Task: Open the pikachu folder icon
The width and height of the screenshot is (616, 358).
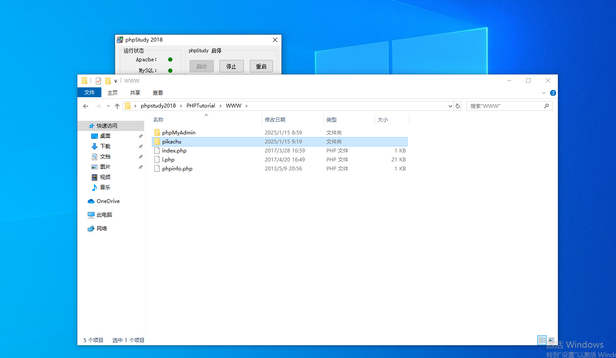Action: point(157,141)
